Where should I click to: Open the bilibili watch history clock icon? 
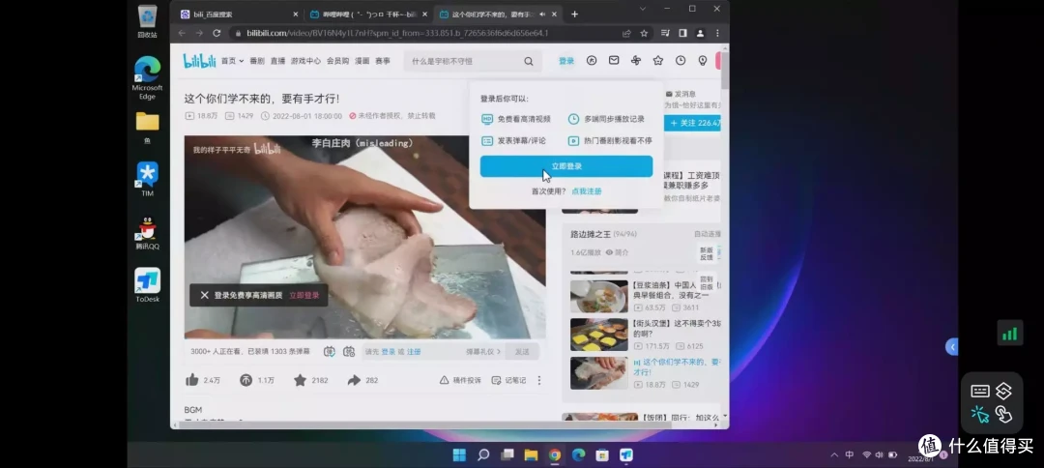click(681, 61)
